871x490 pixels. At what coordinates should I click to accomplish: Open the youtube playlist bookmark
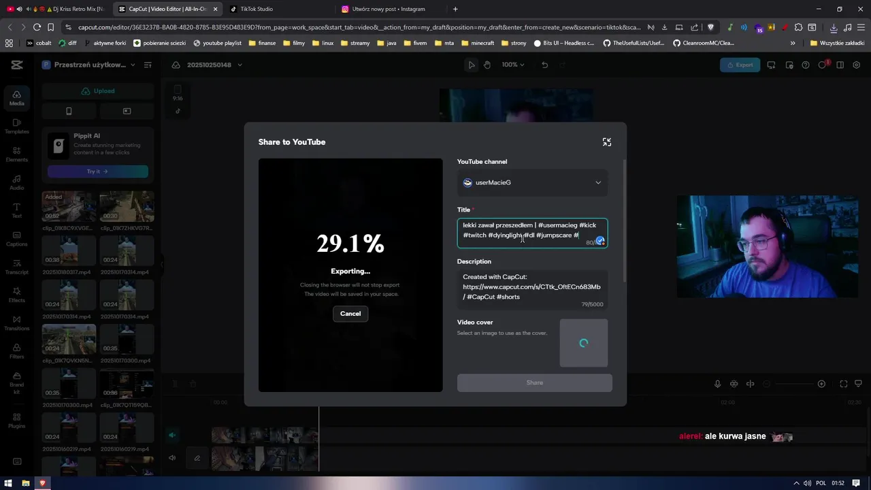218,43
